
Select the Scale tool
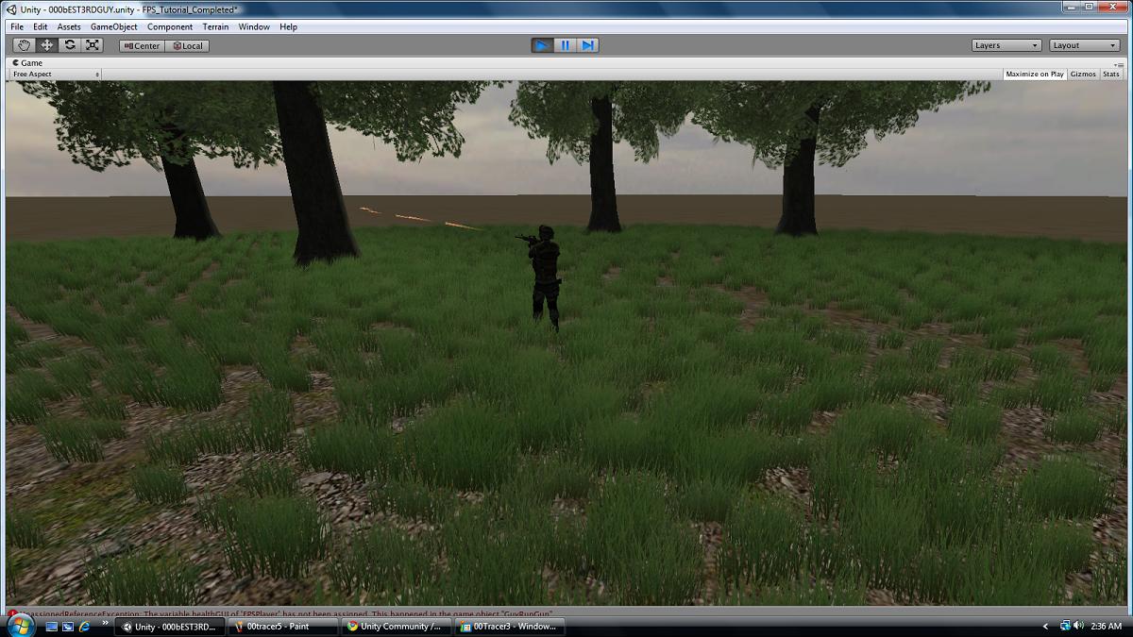tap(92, 44)
